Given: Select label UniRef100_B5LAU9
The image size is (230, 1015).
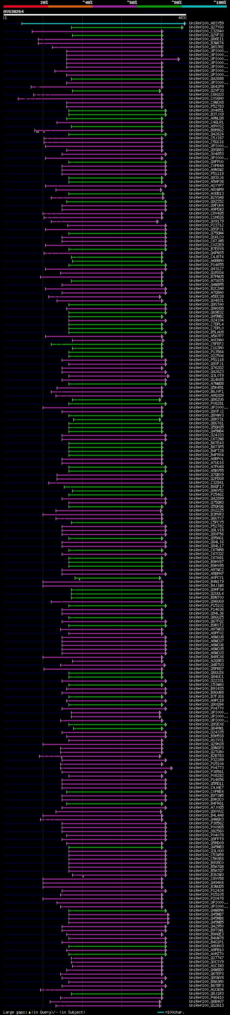Looking at the screenshot, I should 206,332.
